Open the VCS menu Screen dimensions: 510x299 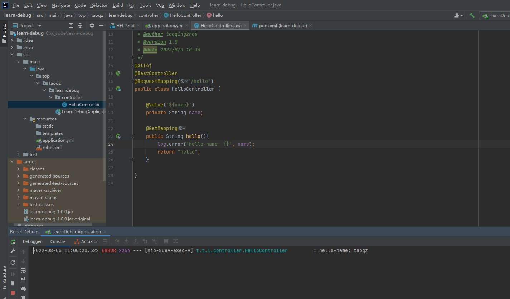(160, 5)
